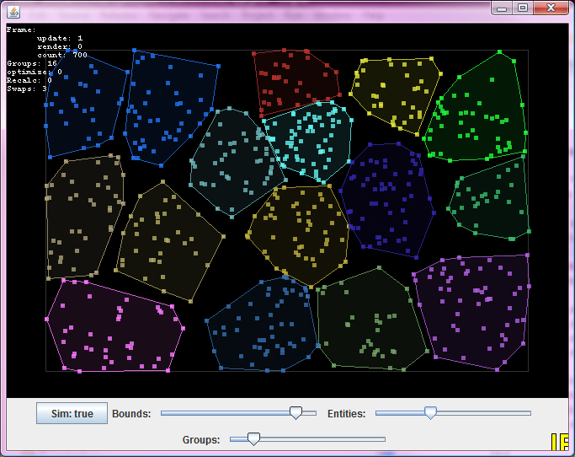Select the dark indigo group polygon
The height and width of the screenshot is (457, 575).
coord(387,198)
